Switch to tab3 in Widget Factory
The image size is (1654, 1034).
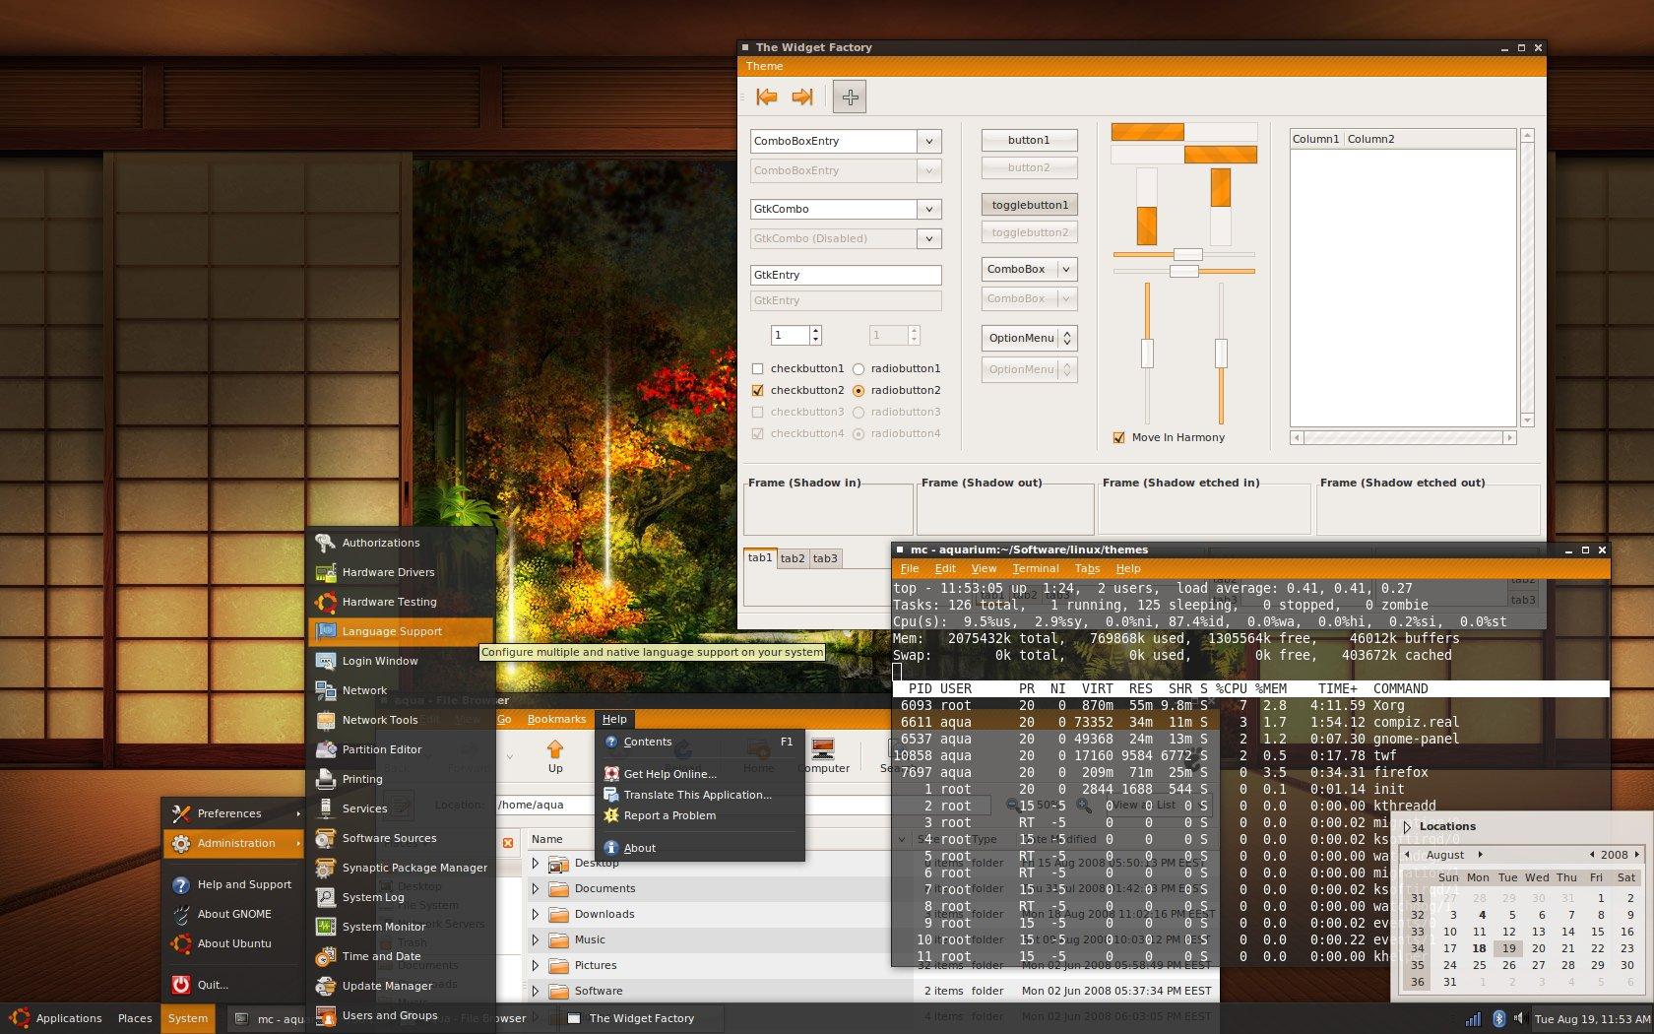825,558
